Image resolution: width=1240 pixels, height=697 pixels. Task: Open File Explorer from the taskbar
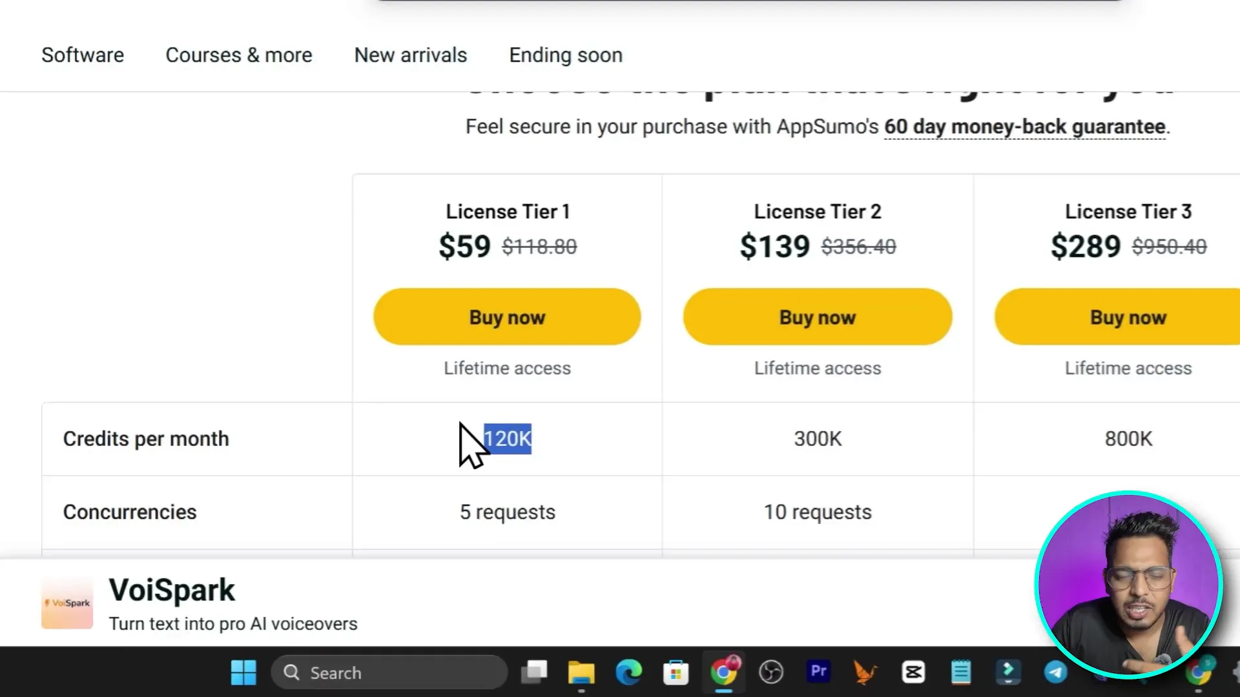pyautogui.click(x=581, y=672)
